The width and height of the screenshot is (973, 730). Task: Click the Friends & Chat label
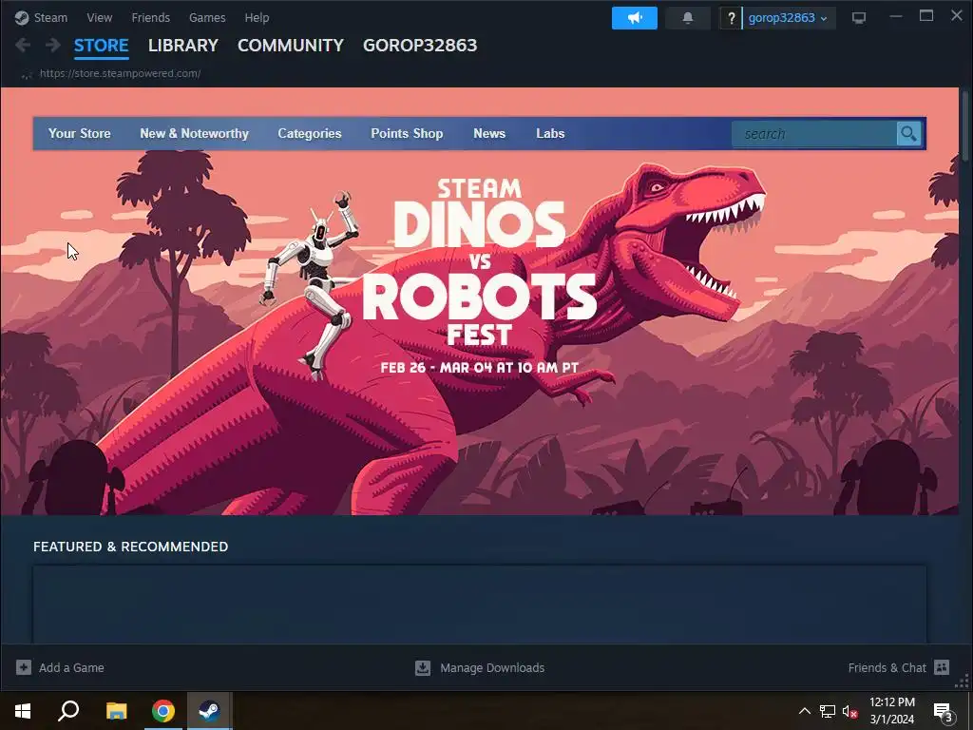(887, 668)
